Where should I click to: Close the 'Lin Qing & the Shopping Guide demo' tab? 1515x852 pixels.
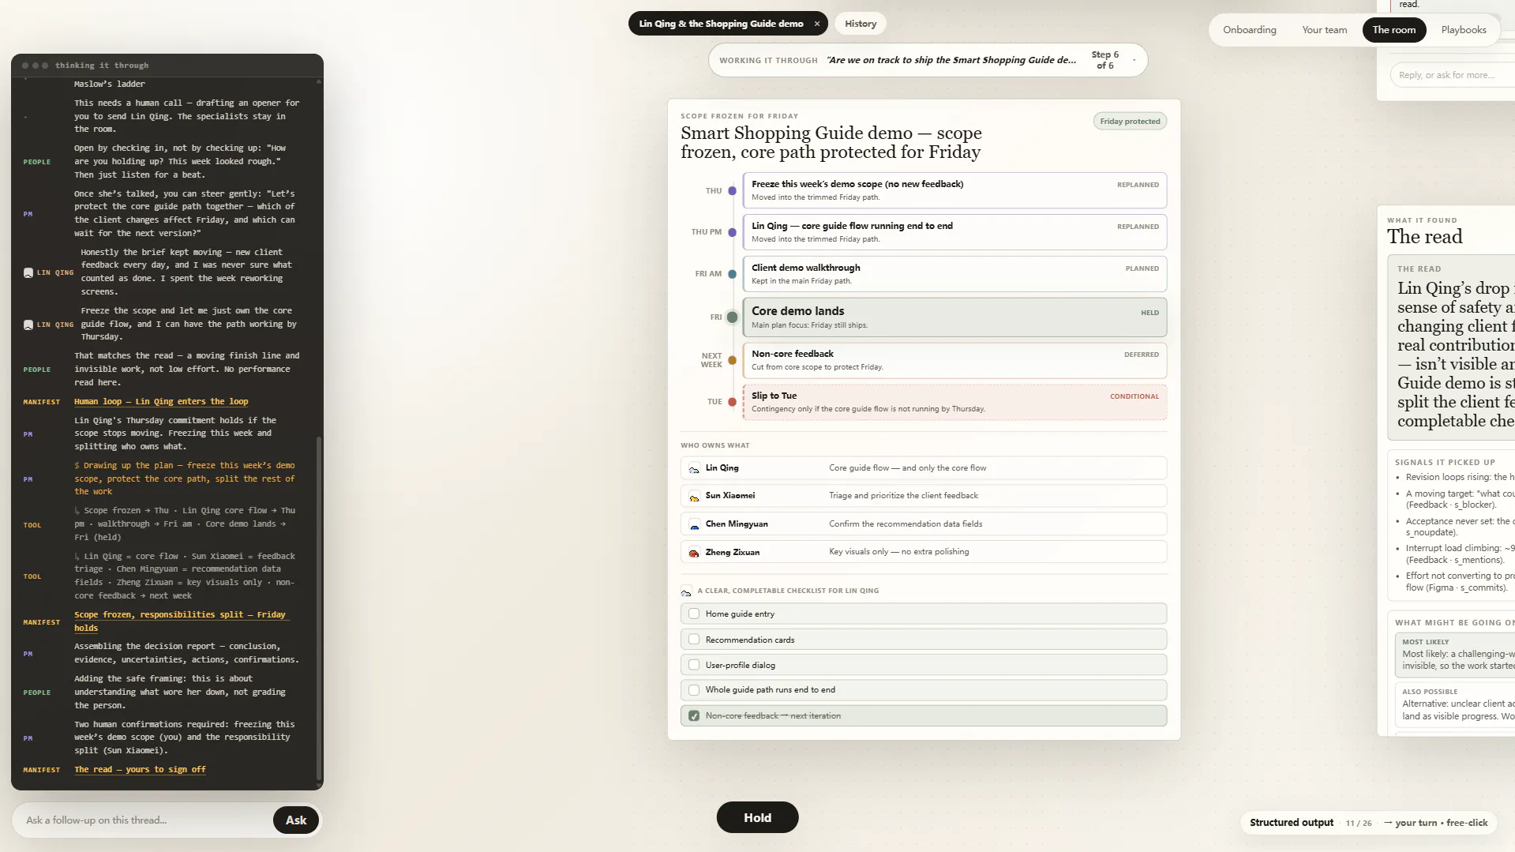click(x=817, y=24)
